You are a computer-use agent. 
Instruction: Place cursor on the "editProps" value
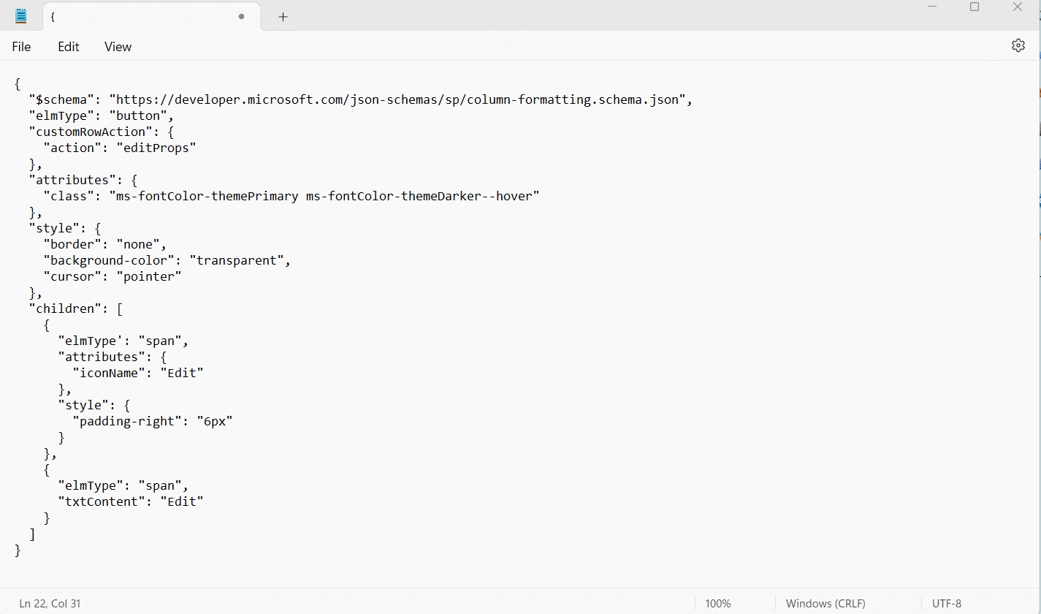(x=156, y=148)
